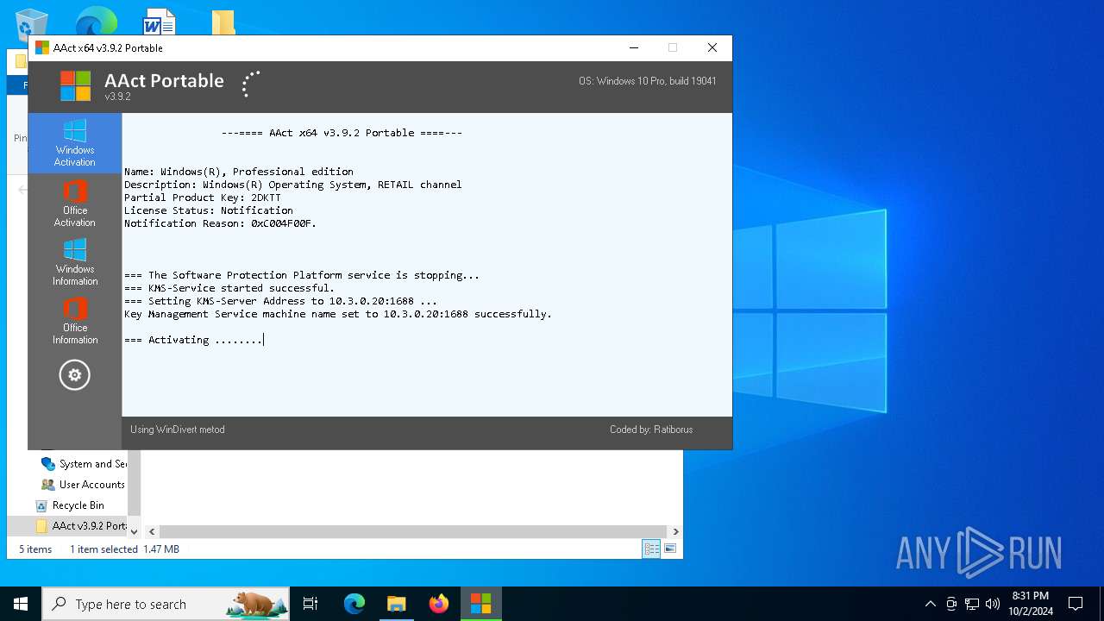
Task: Click the 'License Status: Notification' line
Action: point(209,210)
